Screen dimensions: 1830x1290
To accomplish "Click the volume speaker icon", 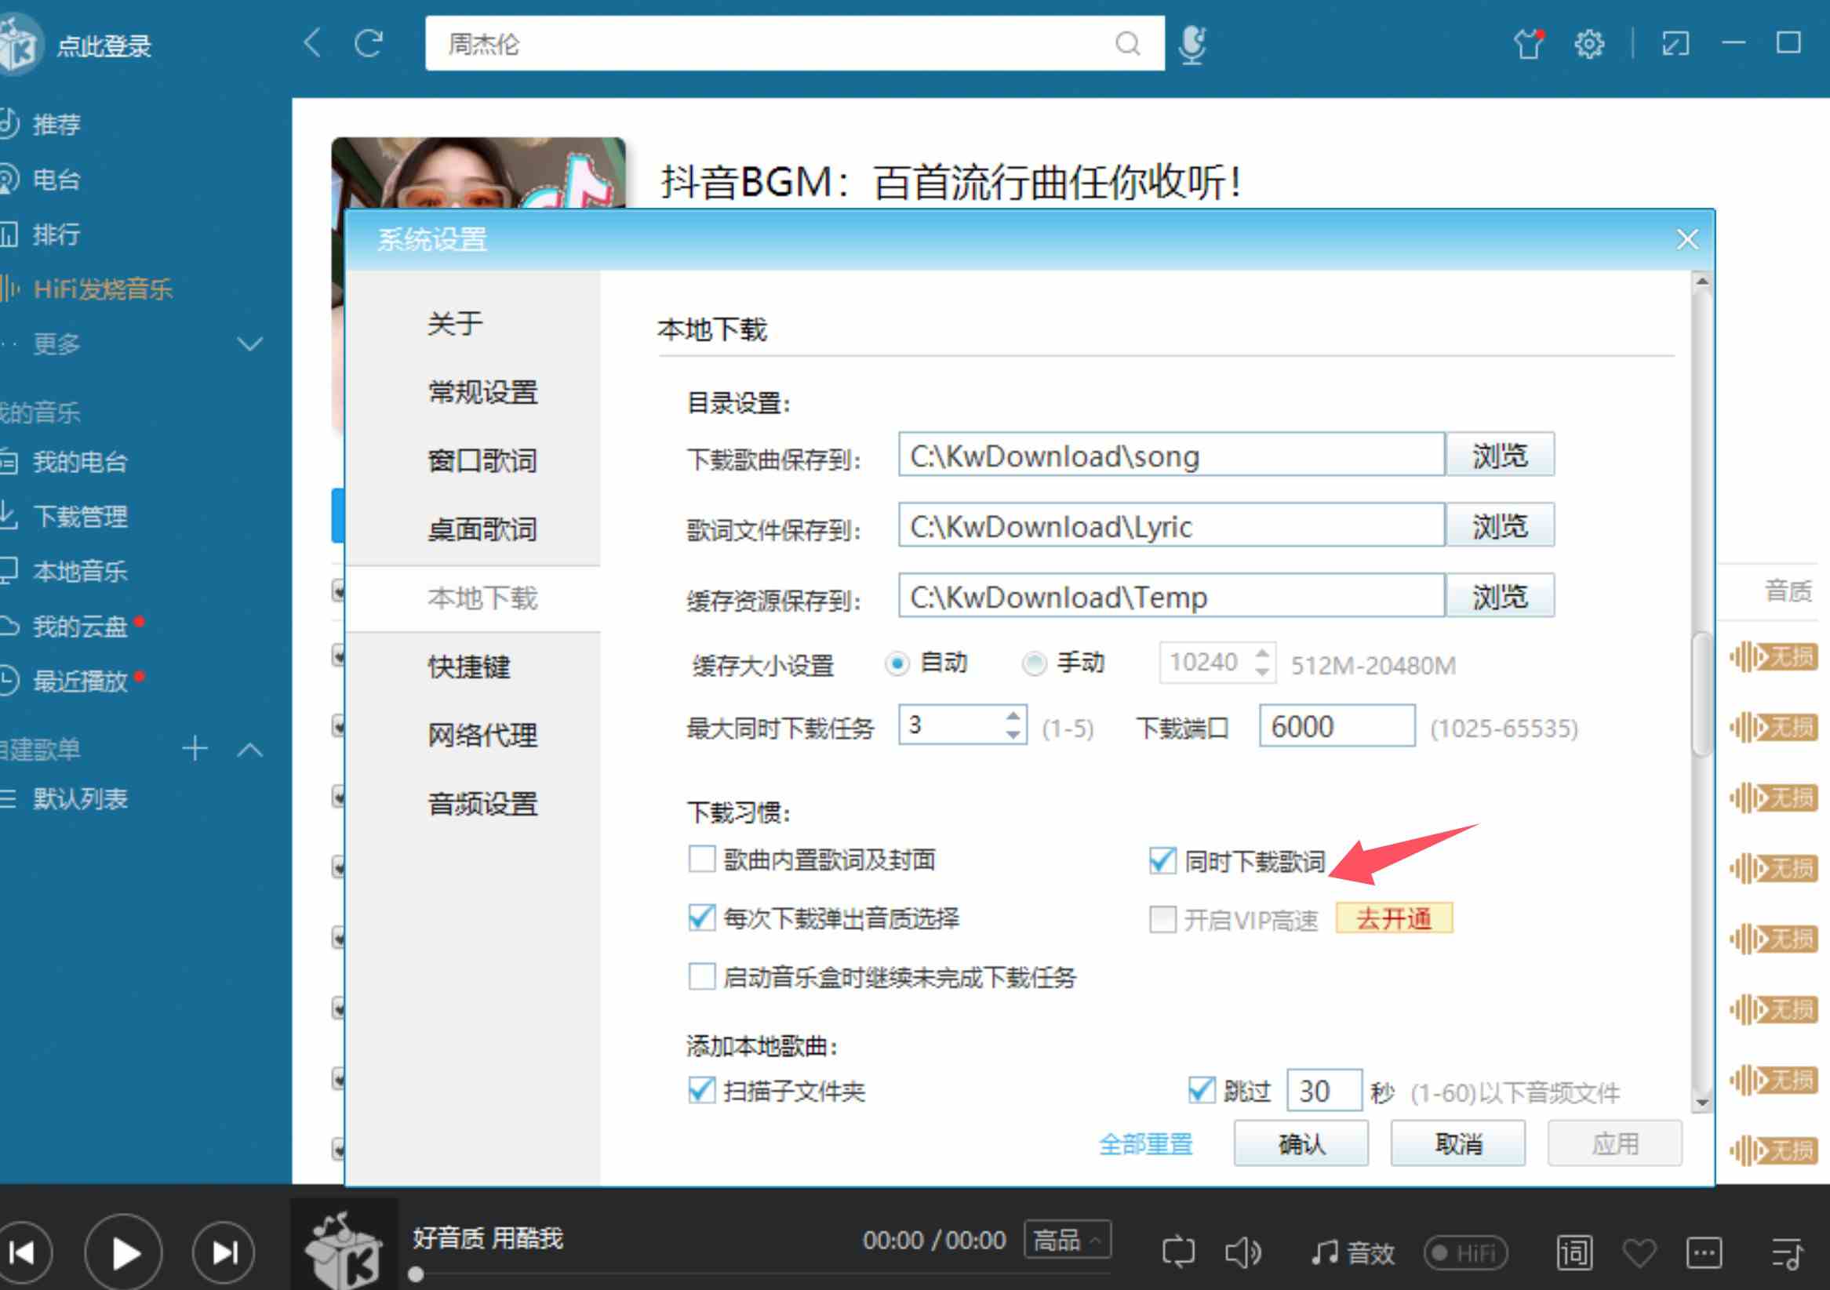I will (x=1243, y=1252).
